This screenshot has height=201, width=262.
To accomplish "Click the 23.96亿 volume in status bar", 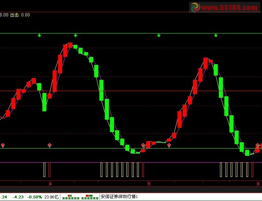I will pos(52,197).
